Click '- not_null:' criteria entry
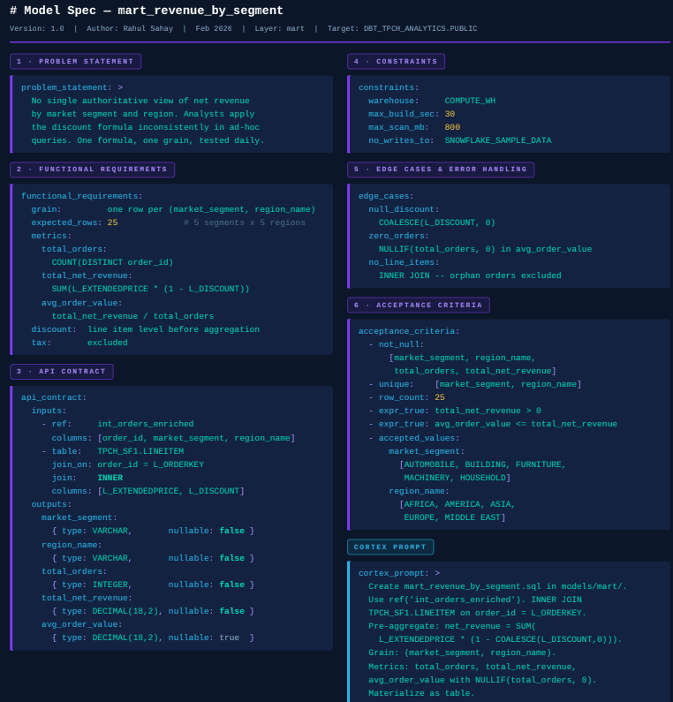Image resolution: width=673 pixels, height=702 pixels. 397,344
